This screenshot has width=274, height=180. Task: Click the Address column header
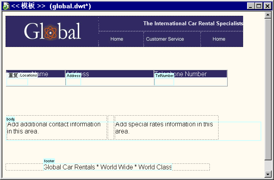(110, 74)
